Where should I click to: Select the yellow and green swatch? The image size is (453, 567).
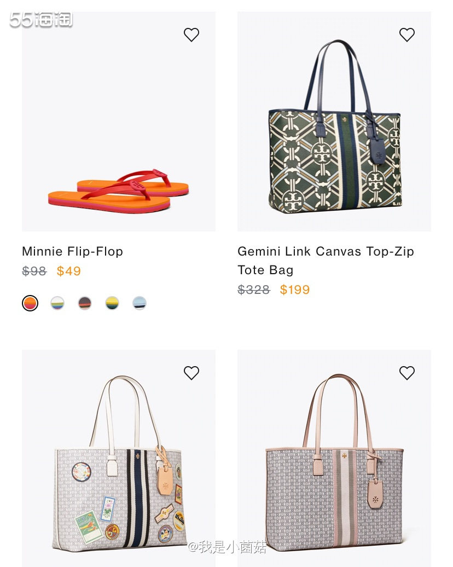(x=112, y=303)
